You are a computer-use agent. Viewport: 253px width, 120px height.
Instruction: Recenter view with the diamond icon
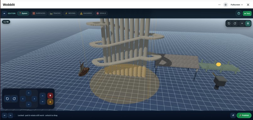pyautogui.click(x=242, y=23)
